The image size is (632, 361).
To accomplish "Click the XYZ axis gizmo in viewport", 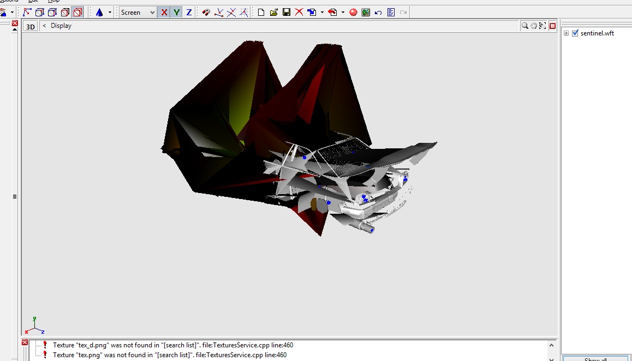I will tap(34, 326).
